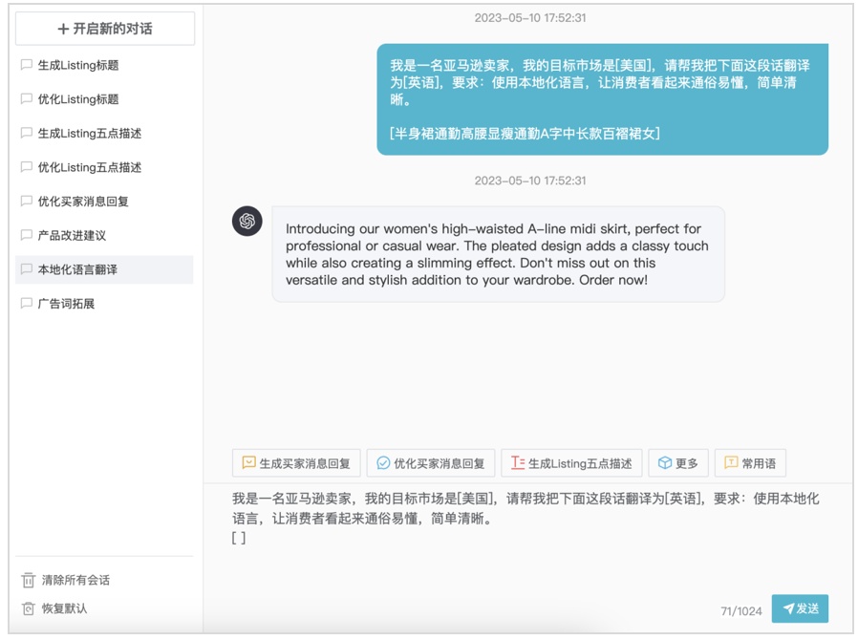Click the ChatGPT avatar icon beside the reply
Image resolution: width=858 pixels, height=640 pixels.
(x=247, y=222)
